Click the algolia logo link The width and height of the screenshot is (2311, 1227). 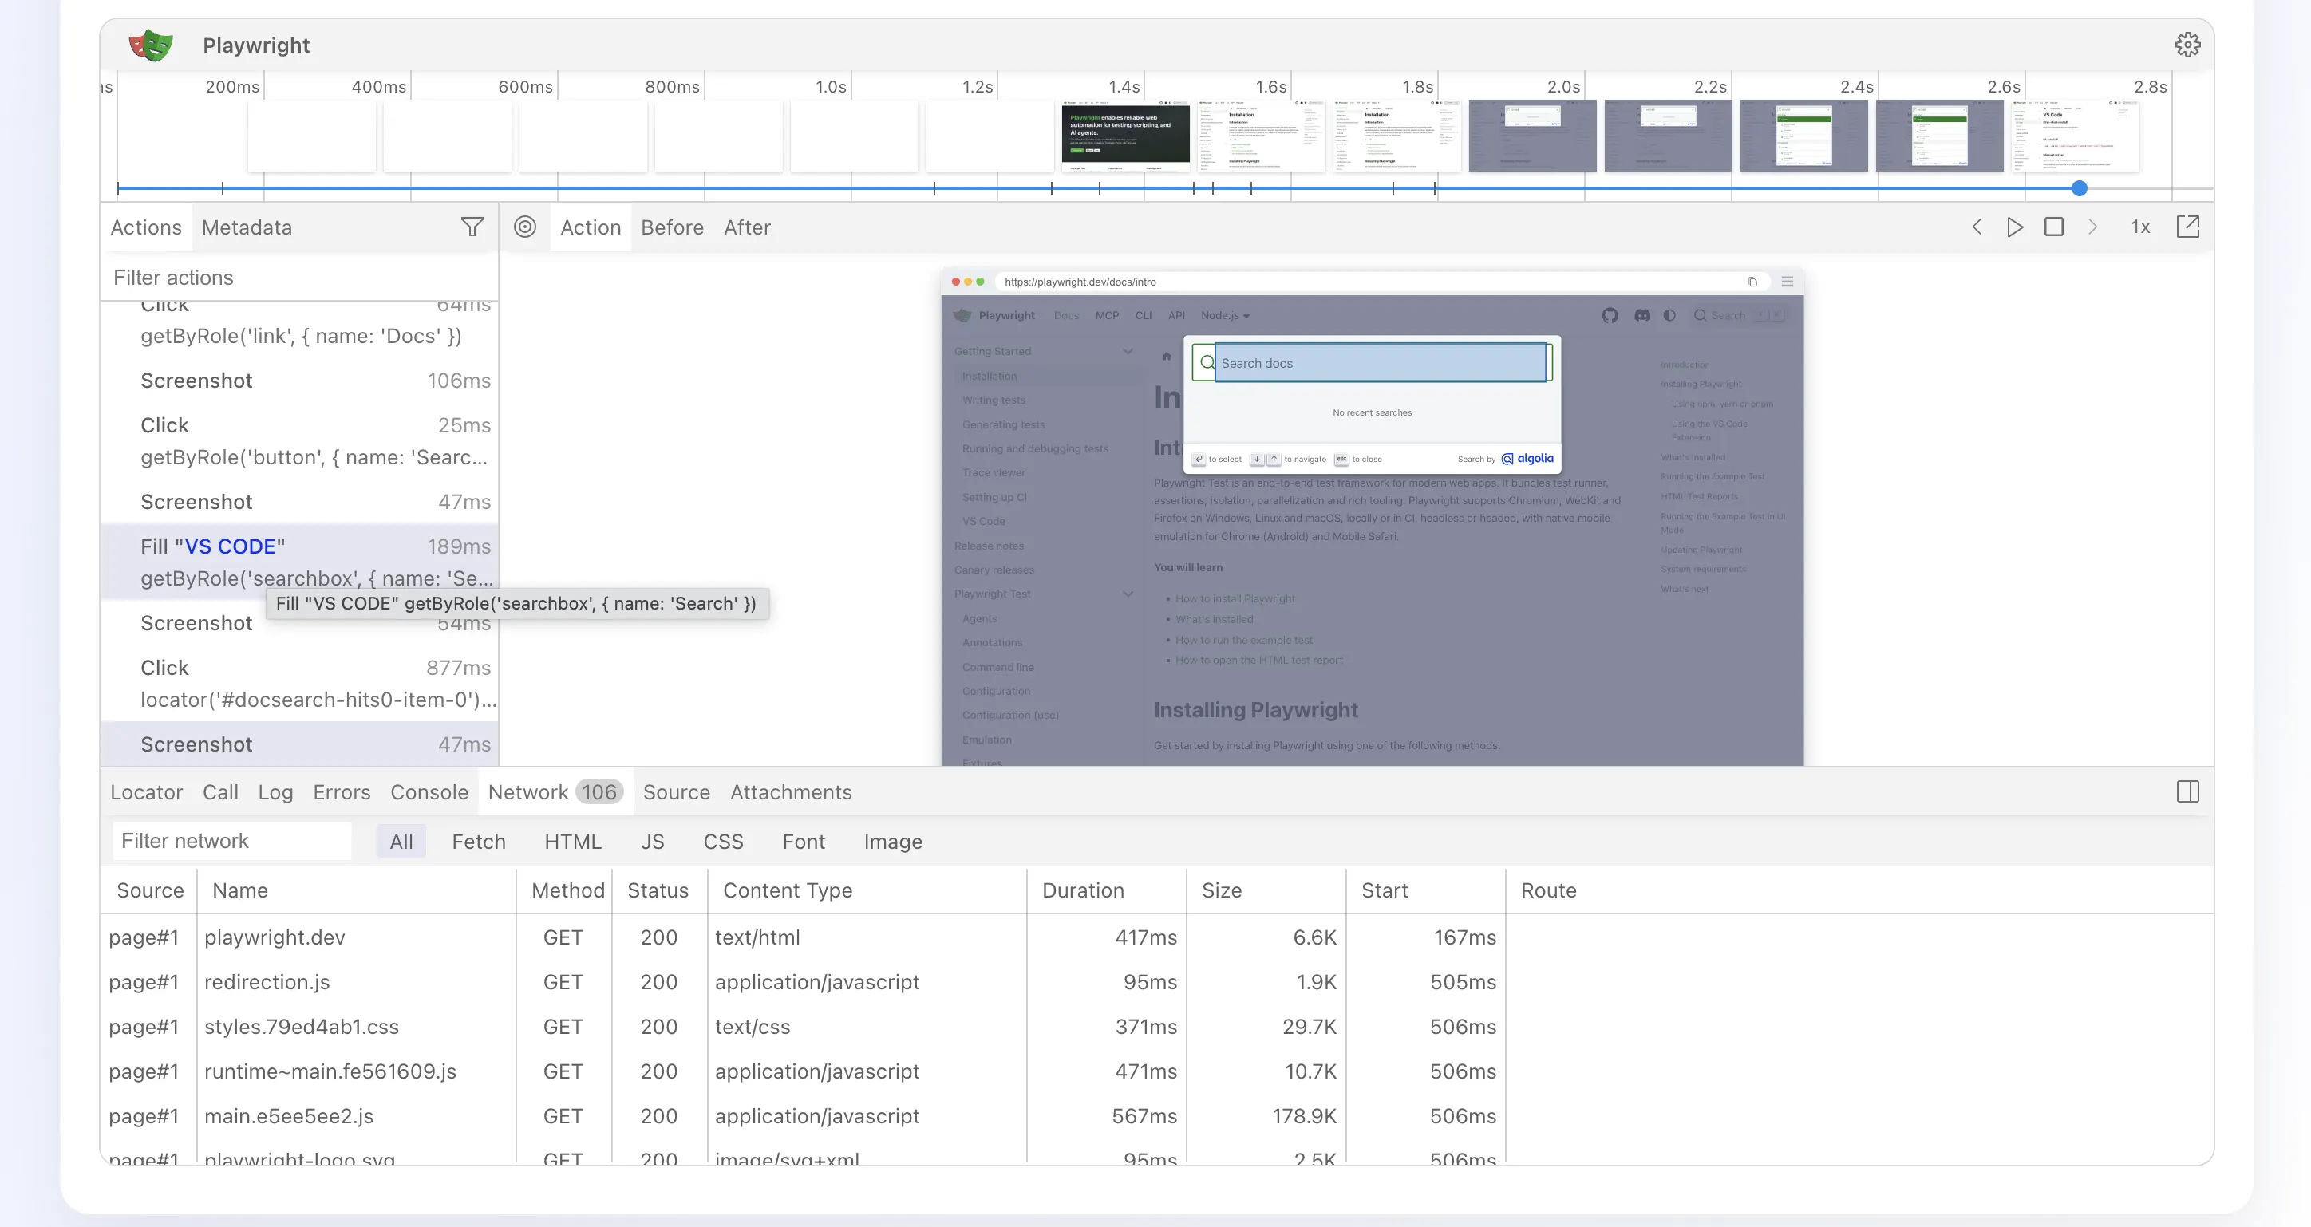click(x=1527, y=459)
